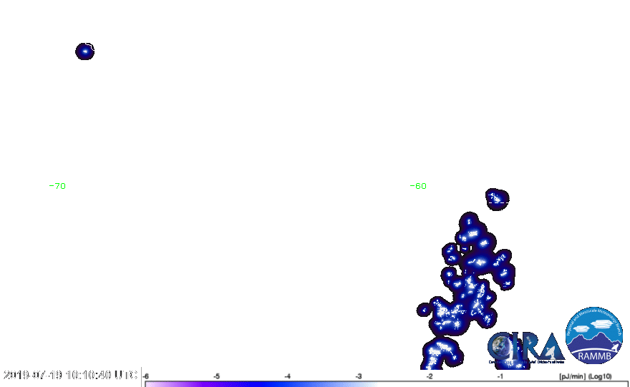Screen dimensions: 630x387
Task: Click the -5 tick on the colorbar
Action: click(x=216, y=376)
